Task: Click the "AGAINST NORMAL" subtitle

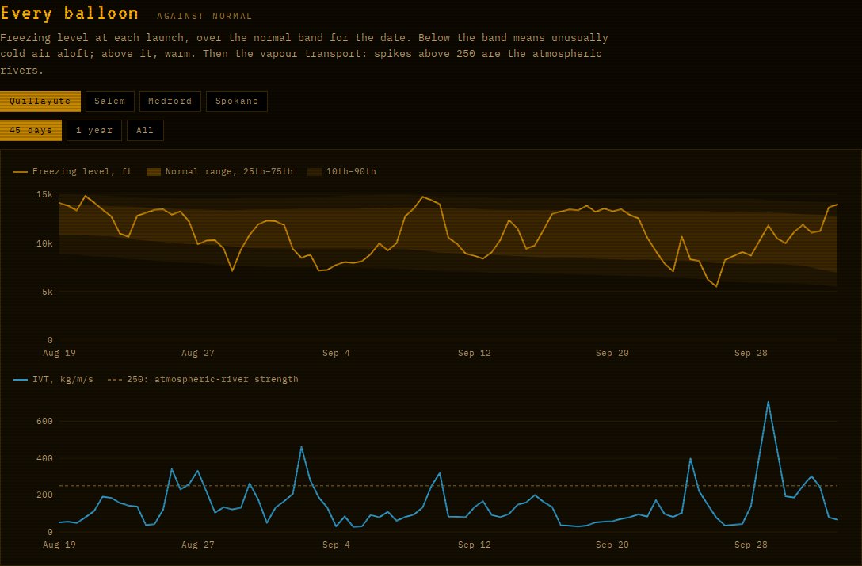Action: [x=204, y=16]
